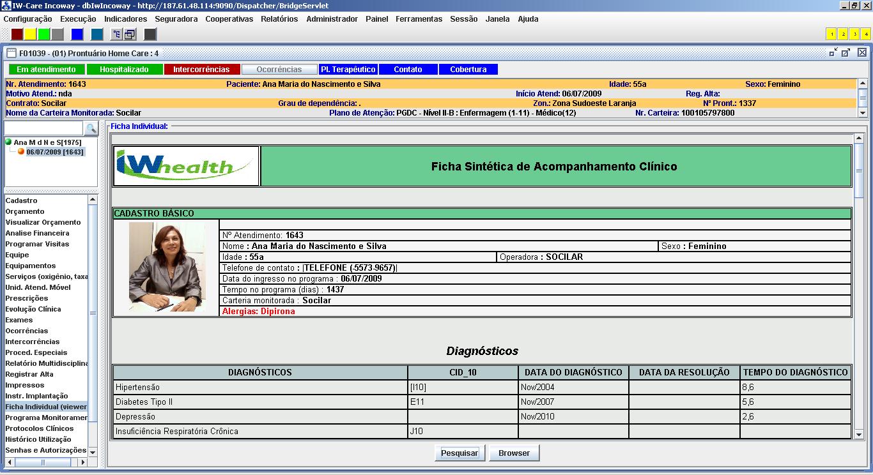The height and width of the screenshot is (475, 873).
Task: Open Protocolos Clínicos in the side list
Action: pyautogui.click(x=40, y=428)
